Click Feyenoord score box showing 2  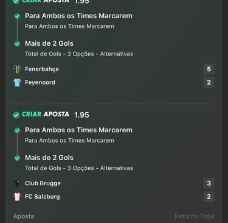pyautogui.click(x=209, y=82)
